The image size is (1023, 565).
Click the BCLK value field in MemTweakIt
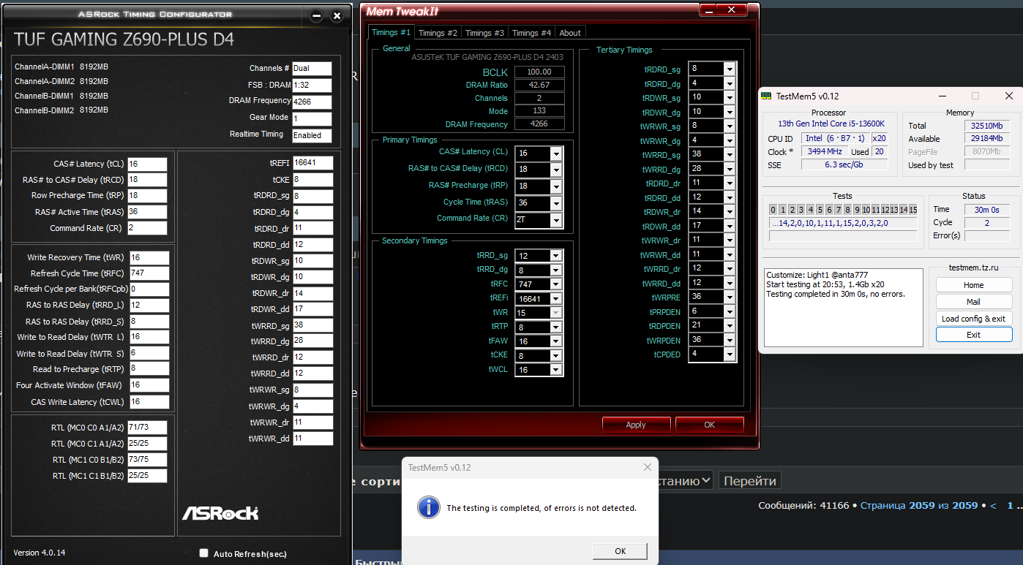[x=539, y=72]
